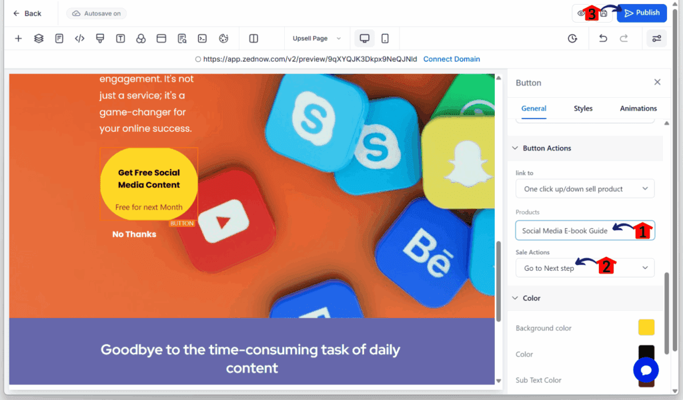The image size is (683, 400).
Task: Open the typography T icon
Action: (121, 38)
